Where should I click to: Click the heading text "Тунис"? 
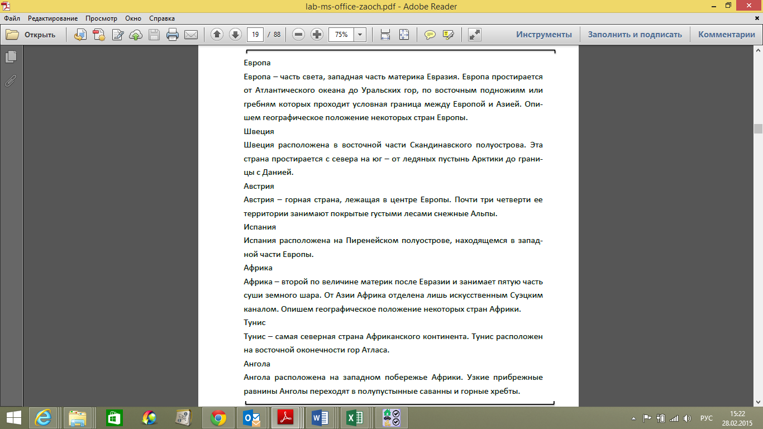pyautogui.click(x=255, y=323)
